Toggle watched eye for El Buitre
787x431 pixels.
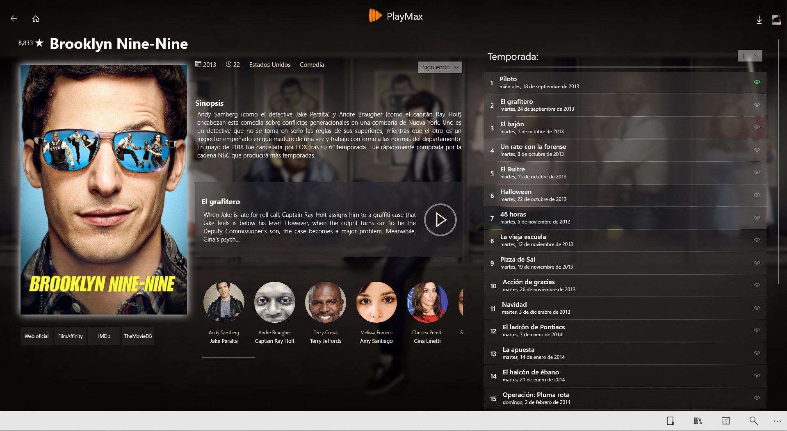[757, 173]
